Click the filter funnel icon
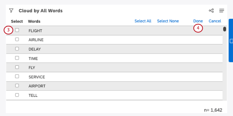Viewport: 233px width, 116px height. point(11,11)
